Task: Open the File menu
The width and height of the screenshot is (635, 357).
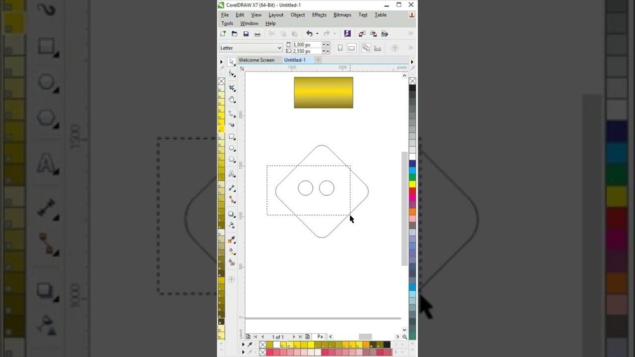Action: [x=225, y=15]
